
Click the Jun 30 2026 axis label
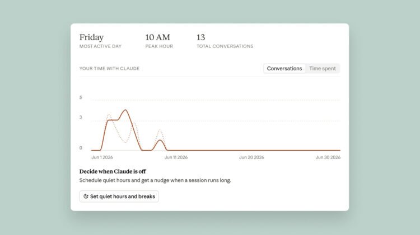coord(328,157)
